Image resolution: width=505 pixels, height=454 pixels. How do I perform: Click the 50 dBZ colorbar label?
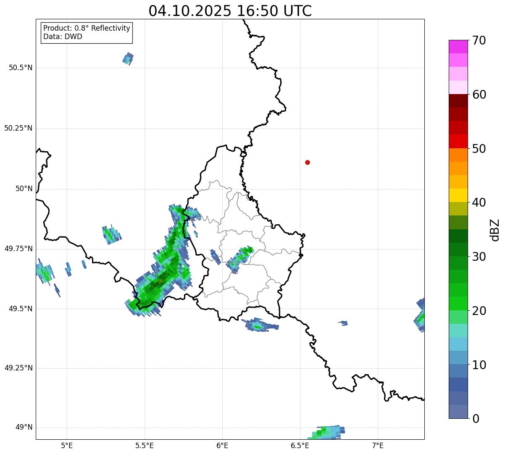coord(479,149)
